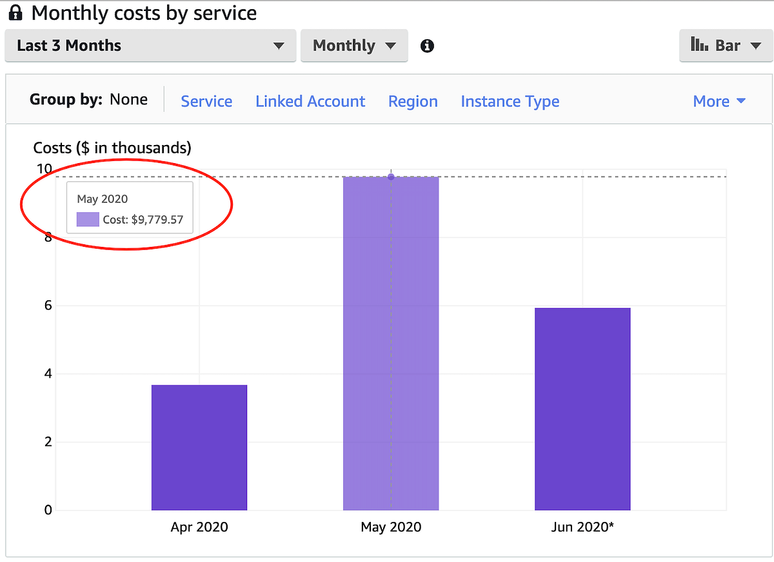Image resolution: width=774 pixels, height=562 pixels.
Task: Open the Bar chart type dropdown
Action: tap(726, 45)
